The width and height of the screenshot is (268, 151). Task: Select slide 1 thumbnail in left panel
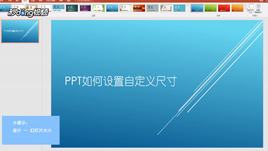tap(20, 31)
